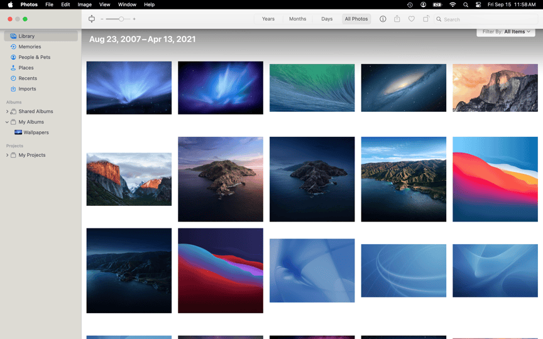The height and width of the screenshot is (339, 543).
Task: Open the Apple menu
Action: tap(11, 4)
